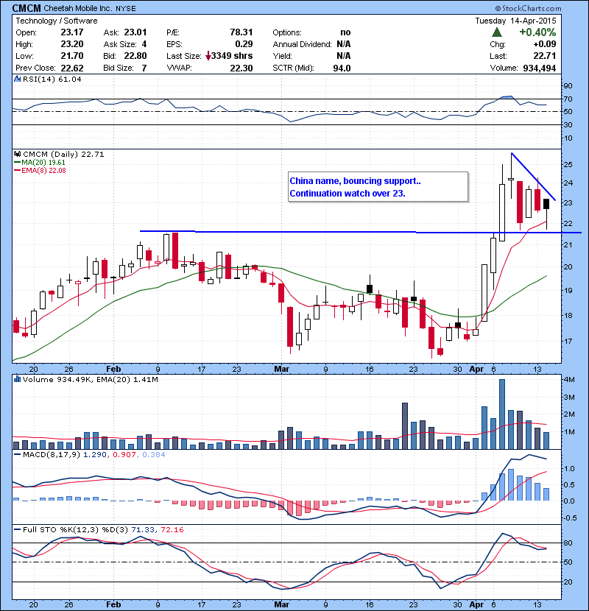Image resolution: width=589 pixels, height=611 pixels.
Task: Click the Apr label on price chart axis
Action: [476, 369]
